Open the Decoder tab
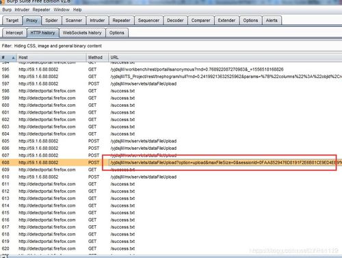Viewport: 342px width, 258px height. tap(175, 21)
